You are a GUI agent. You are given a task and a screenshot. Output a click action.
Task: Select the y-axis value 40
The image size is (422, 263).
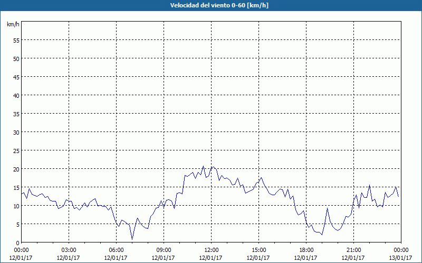(16, 96)
